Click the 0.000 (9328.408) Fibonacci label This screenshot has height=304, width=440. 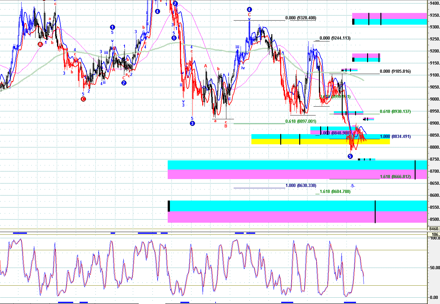click(x=301, y=18)
